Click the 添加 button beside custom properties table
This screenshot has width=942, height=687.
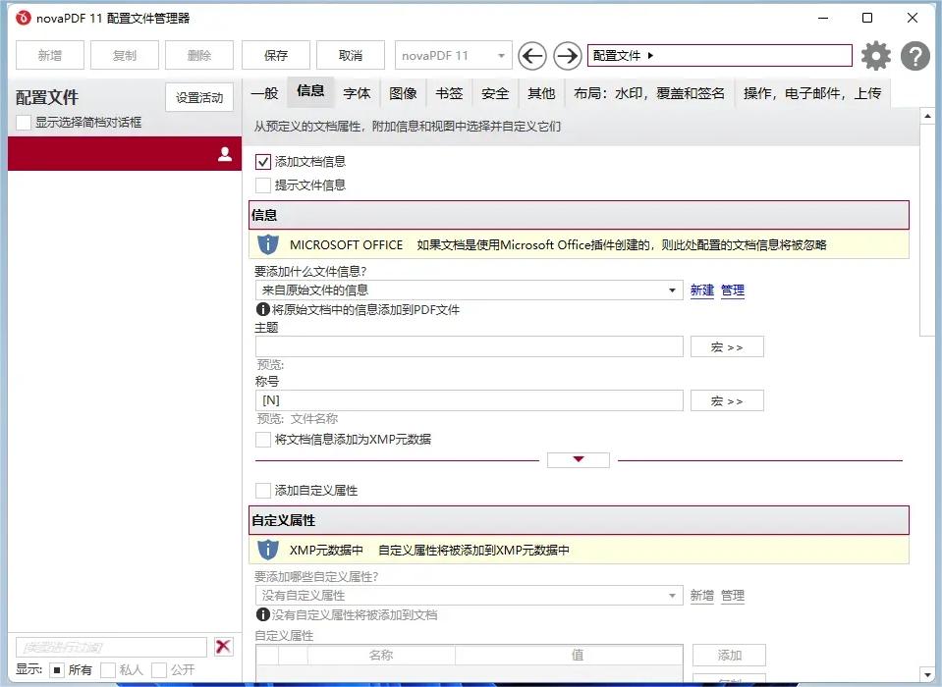point(729,656)
